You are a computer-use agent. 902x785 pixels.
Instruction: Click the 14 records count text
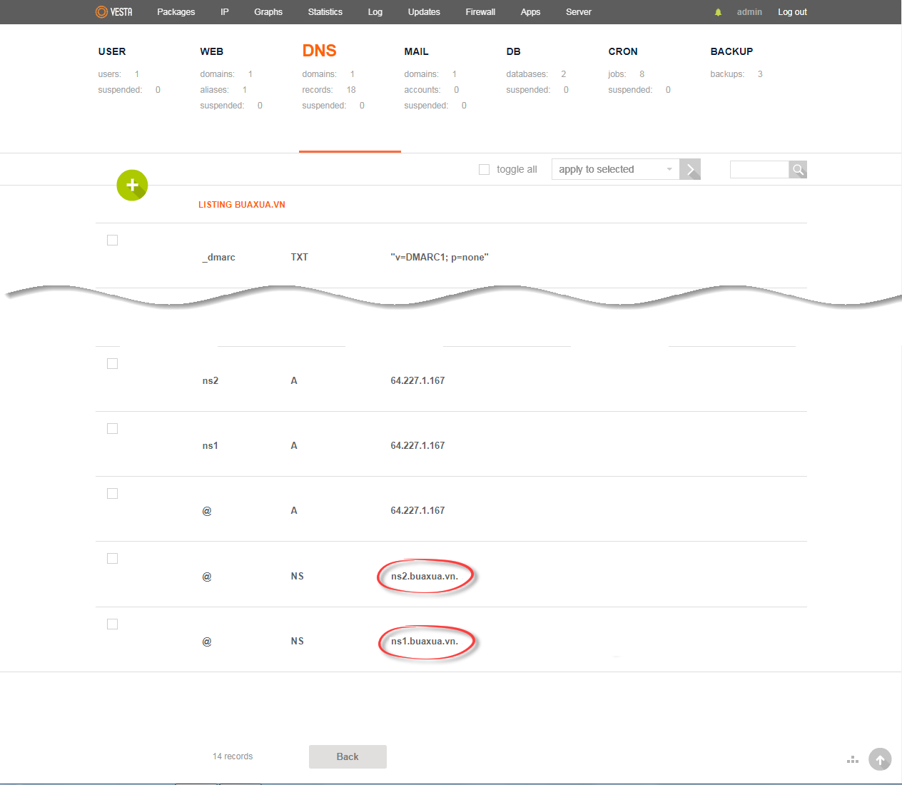(233, 756)
